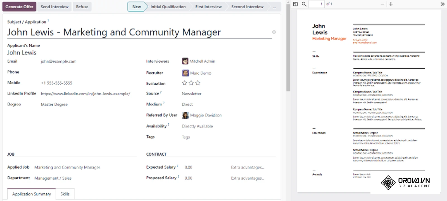Zoom in the resume PDF

(391, 4)
